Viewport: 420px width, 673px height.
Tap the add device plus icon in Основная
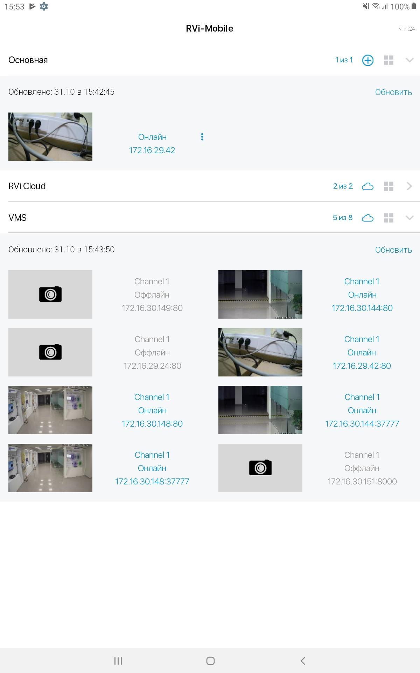[367, 60]
